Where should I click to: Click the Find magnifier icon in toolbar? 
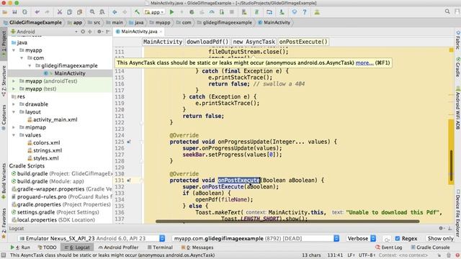coord(92,12)
